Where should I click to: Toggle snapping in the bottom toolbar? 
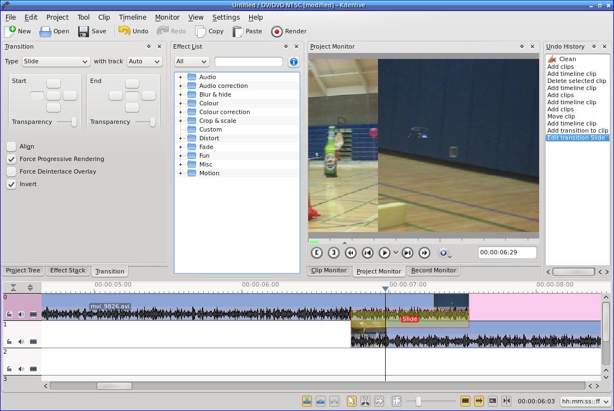506,401
